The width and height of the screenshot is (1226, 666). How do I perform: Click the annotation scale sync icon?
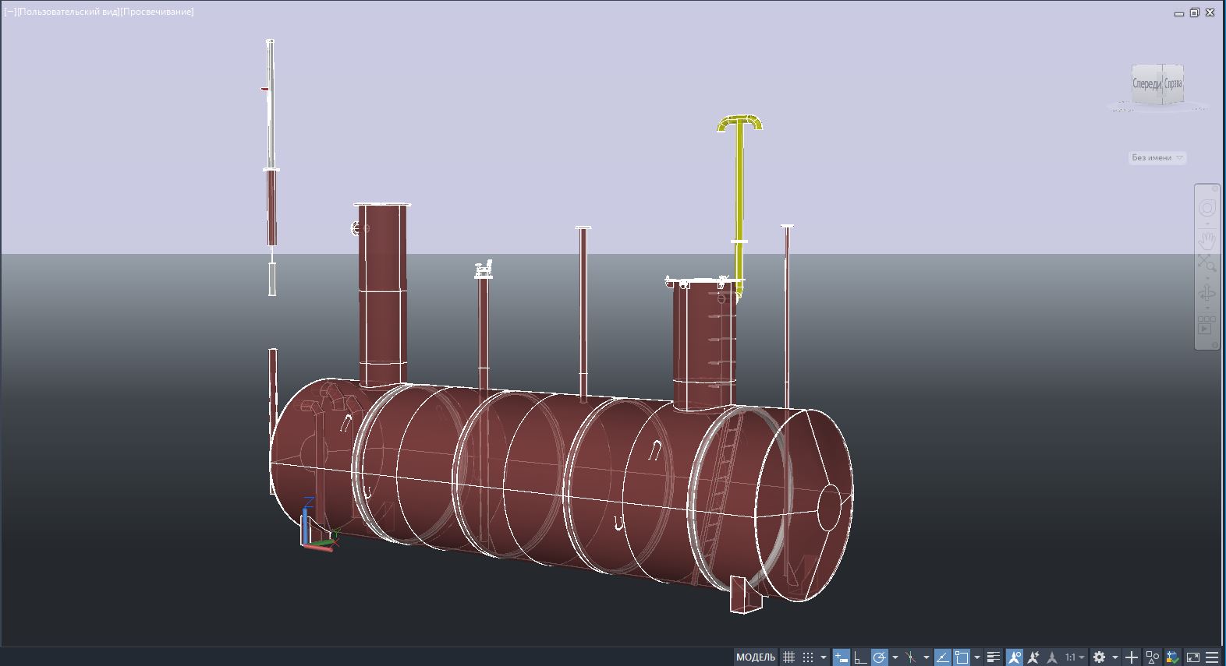pos(1051,657)
